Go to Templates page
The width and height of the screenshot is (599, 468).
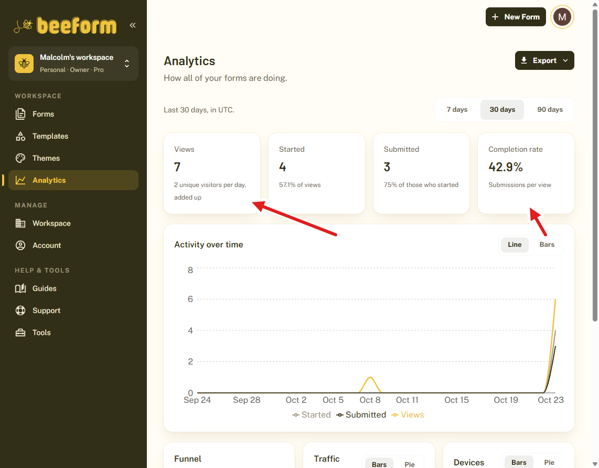point(73,136)
